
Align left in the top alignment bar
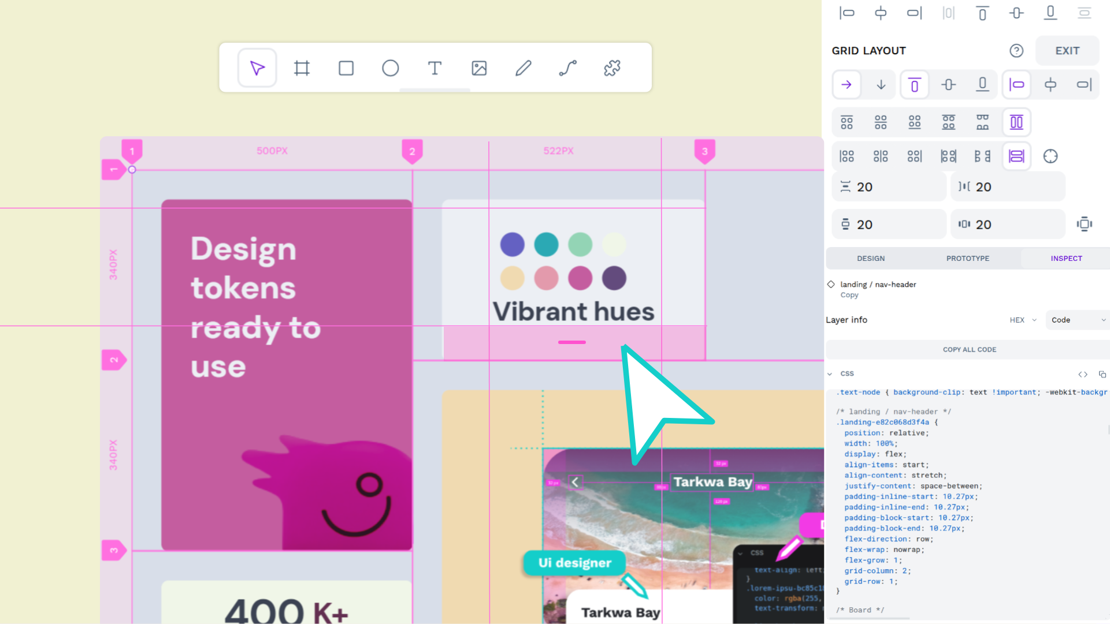pyautogui.click(x=847, y=13)
